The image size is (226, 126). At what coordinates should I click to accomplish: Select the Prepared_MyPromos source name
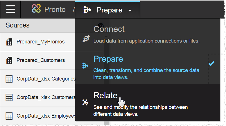pos(40,42)
